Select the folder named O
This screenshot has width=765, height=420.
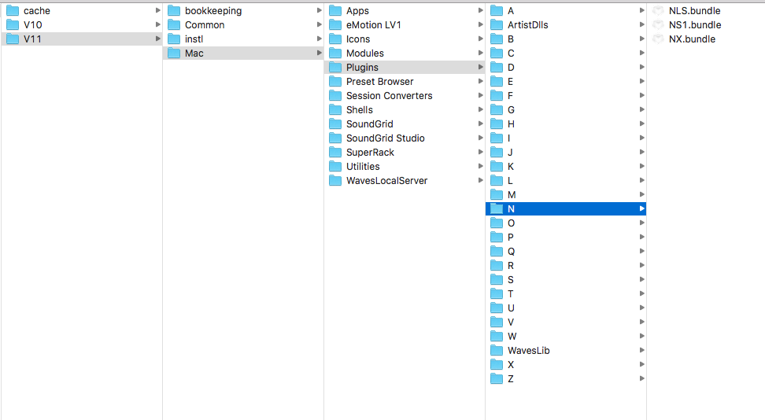(x=566, y=223)
